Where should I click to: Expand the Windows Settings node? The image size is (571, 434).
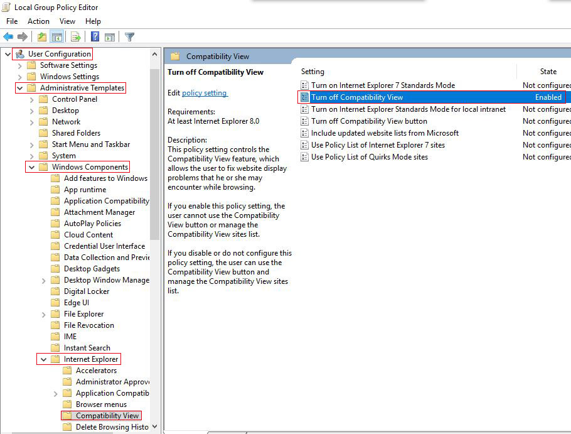coord(19,77)
